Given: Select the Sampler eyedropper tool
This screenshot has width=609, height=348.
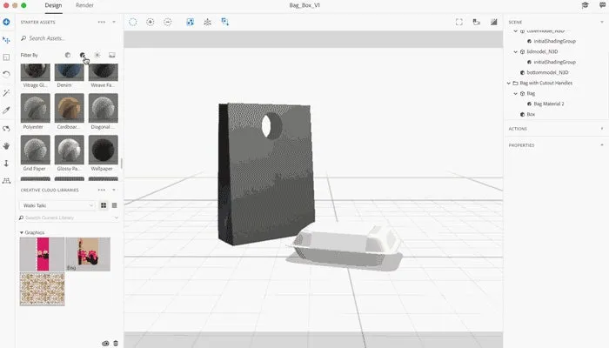Looking at the screenshot, I should pyautogui.click(x=6, y=110).
